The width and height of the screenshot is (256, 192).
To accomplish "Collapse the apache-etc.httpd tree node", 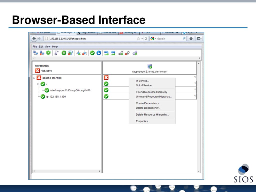I will (x=34, y=78).
